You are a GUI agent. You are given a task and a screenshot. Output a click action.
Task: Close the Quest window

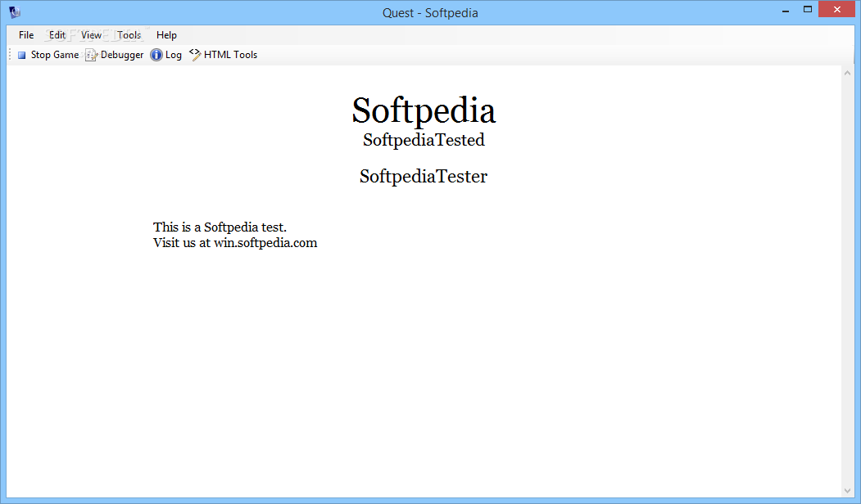837,9
